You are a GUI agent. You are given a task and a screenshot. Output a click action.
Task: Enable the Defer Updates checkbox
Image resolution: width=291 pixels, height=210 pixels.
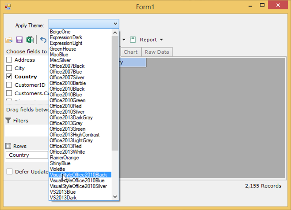(x=9, y=172)
